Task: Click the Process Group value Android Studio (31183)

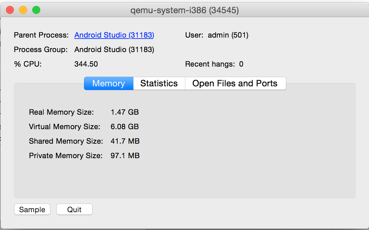Action: coord(114,49)
